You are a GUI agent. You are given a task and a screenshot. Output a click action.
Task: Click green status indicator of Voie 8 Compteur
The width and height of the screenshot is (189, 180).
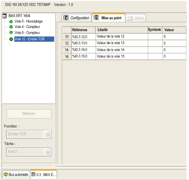[x=11, y=32]
